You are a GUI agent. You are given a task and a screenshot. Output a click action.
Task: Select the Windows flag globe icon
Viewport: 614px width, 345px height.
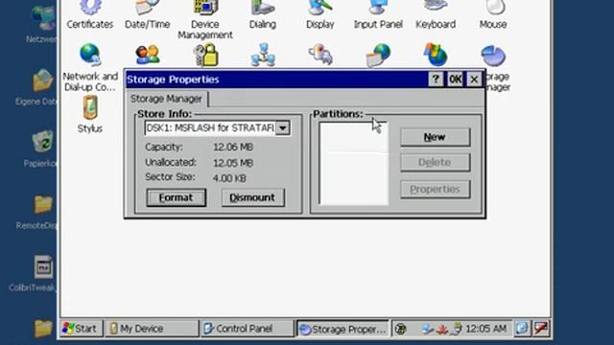[x=435, y=55]
